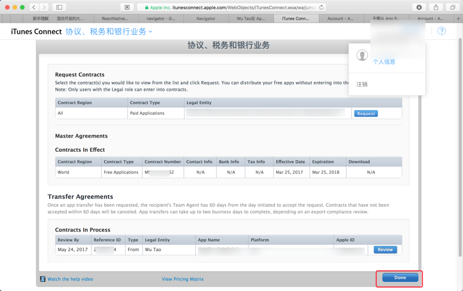Click the Contract Number column header
Viewport: 463px width, 291px height.
click(163, 162)
